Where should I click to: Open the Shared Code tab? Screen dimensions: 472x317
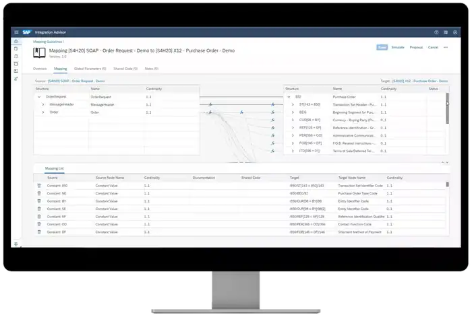coord(126,69)
